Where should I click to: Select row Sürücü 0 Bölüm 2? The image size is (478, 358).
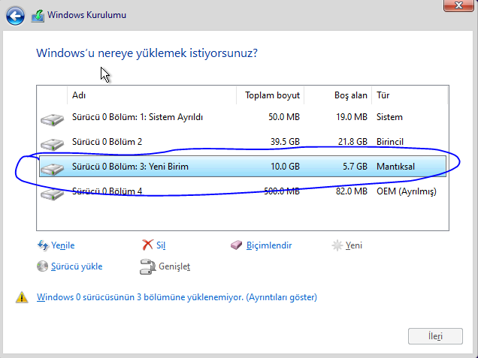point(243,142)
